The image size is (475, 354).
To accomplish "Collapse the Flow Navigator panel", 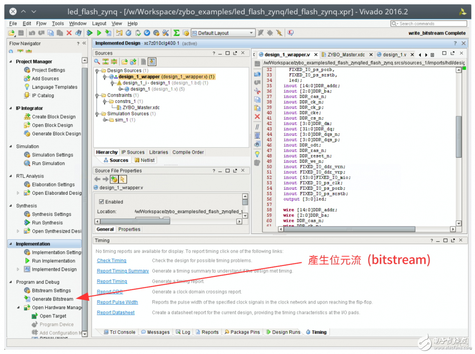I will tap(84, 44).
